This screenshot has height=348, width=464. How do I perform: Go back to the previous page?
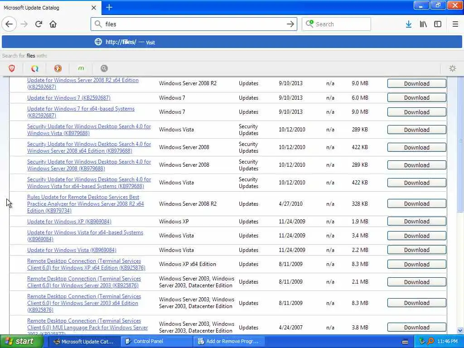[9, 24]
